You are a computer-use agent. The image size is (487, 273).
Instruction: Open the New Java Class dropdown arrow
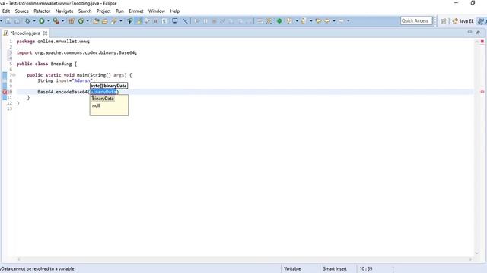[88, 21]
